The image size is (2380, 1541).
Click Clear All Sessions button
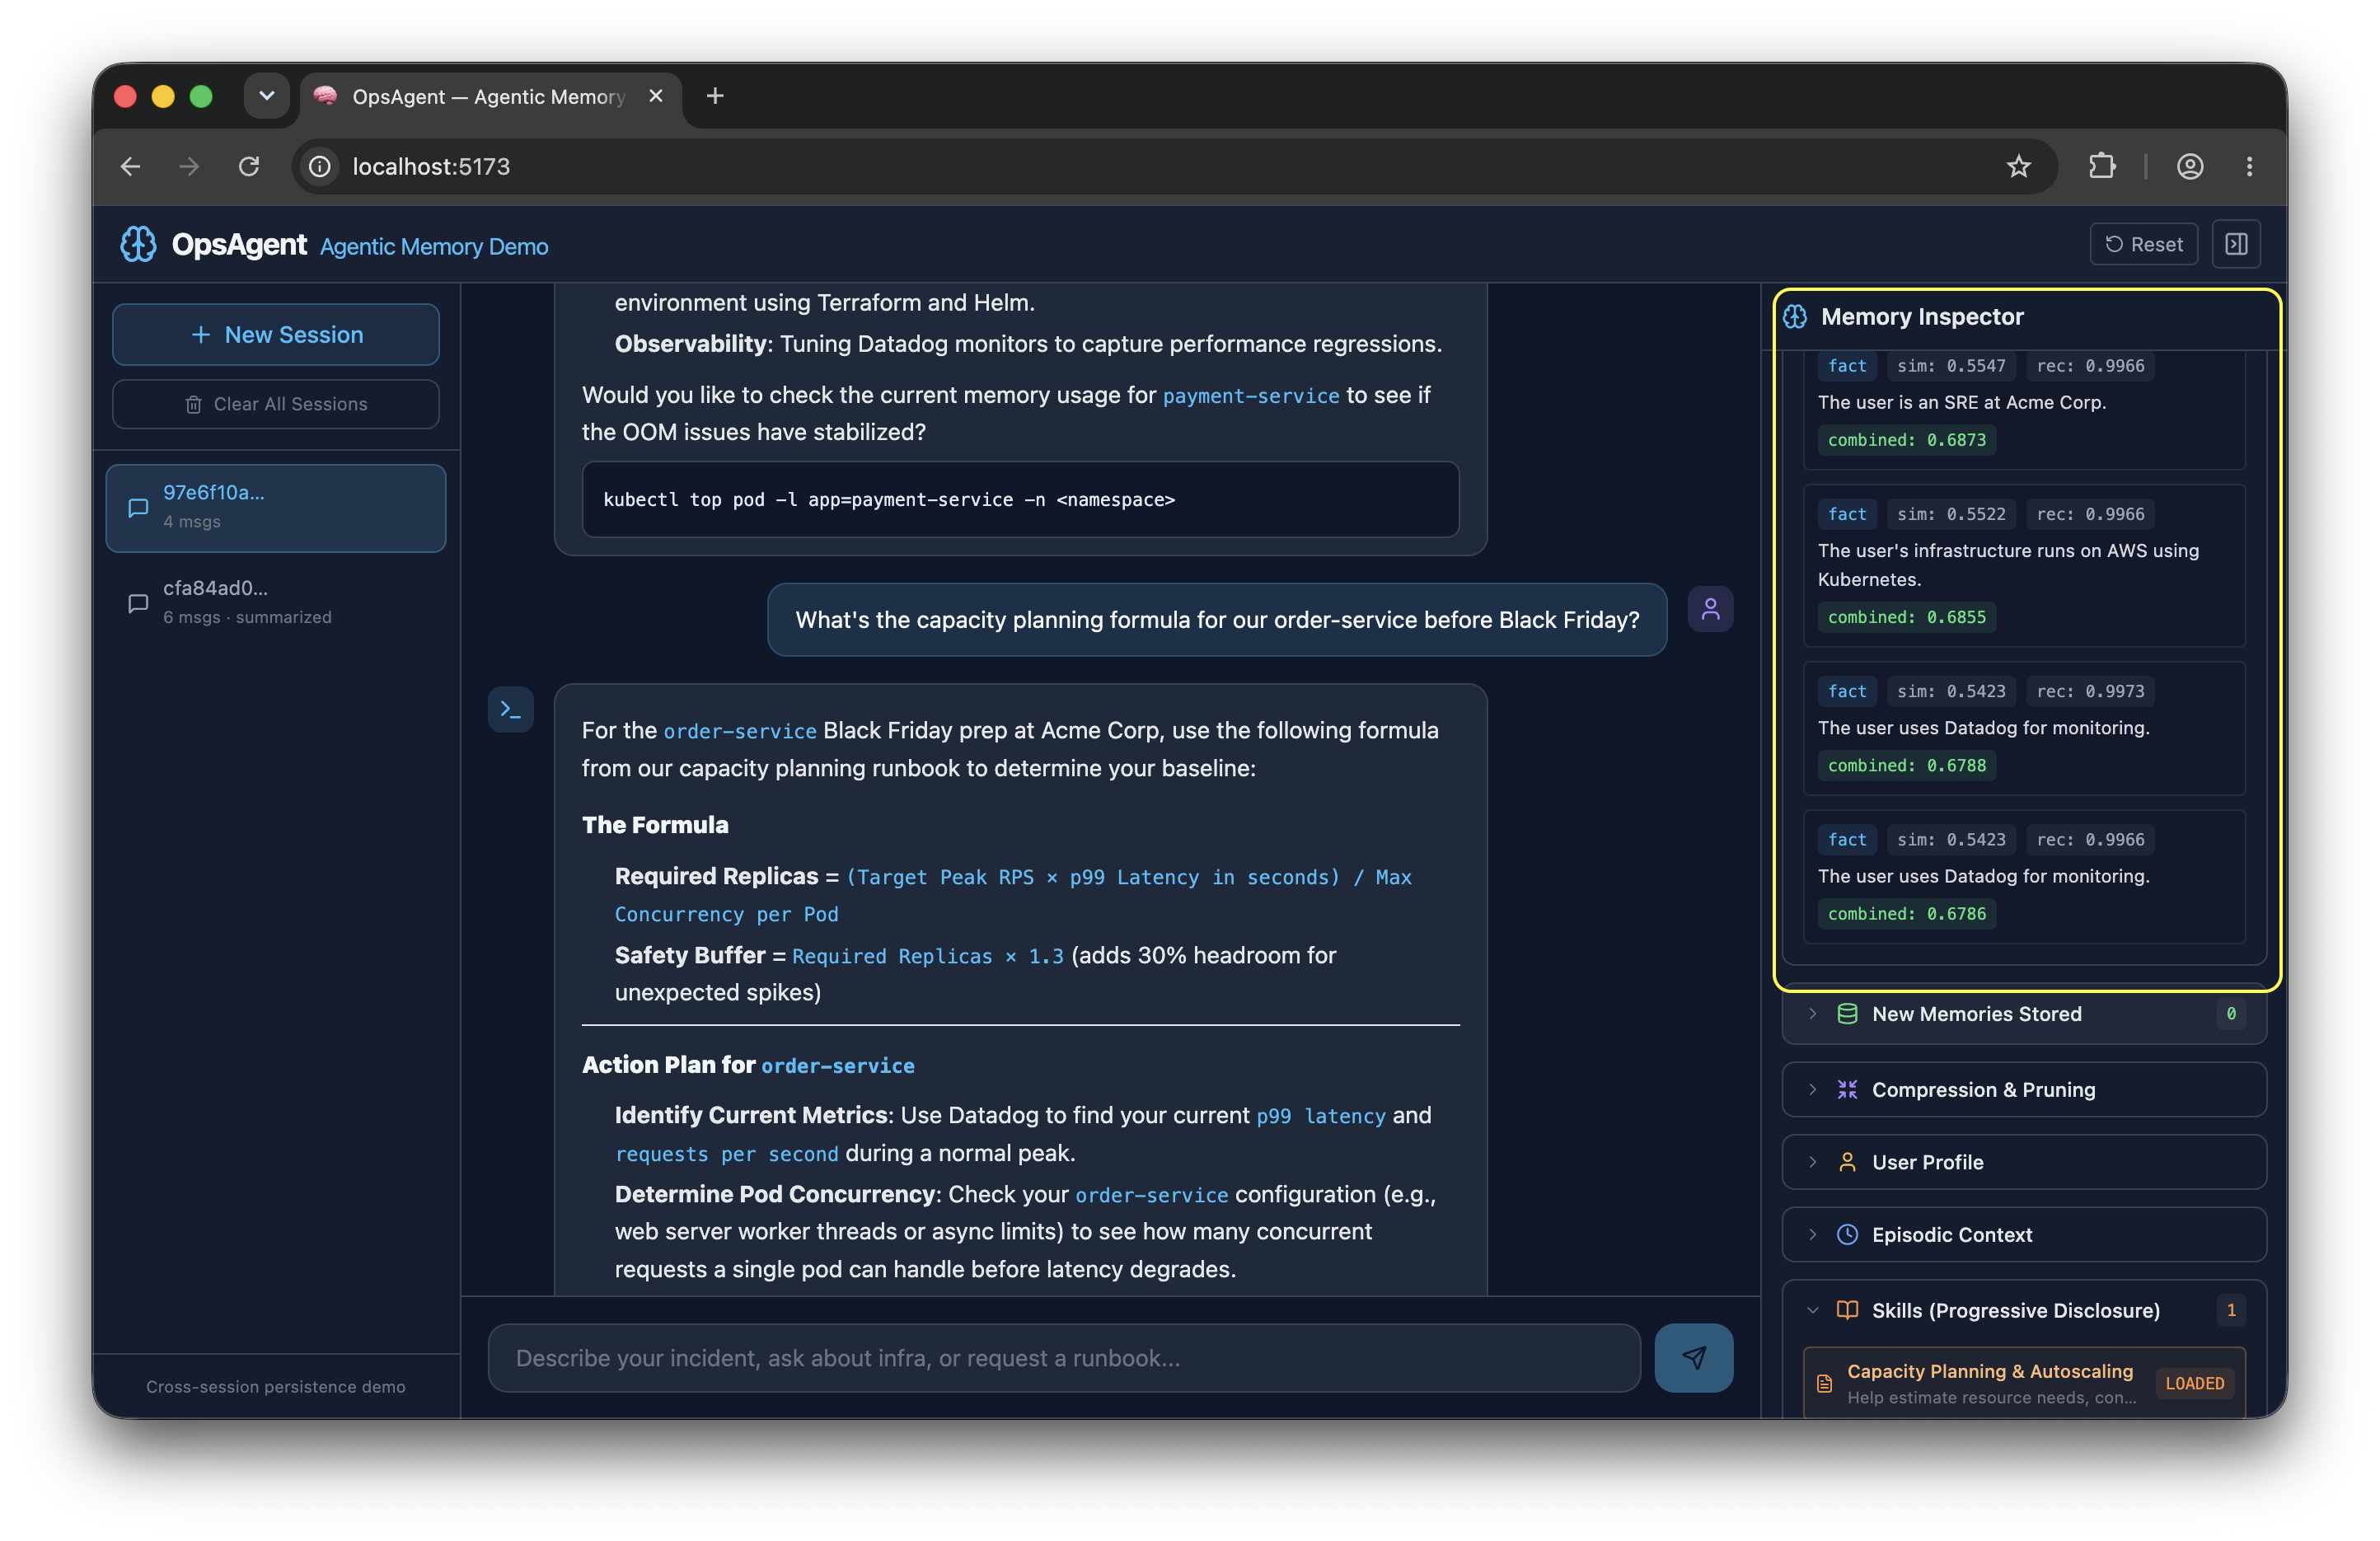click(x=276, y=404)
